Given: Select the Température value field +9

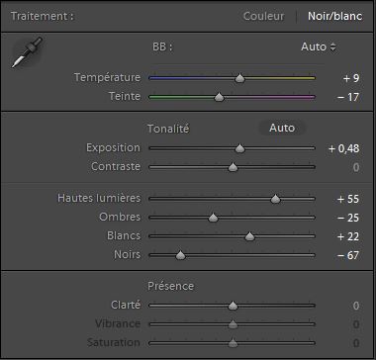Looking at the screenshot, I should coord(350,78).
